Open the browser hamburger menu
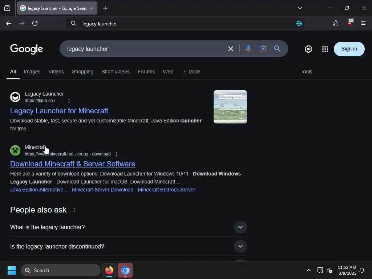The height and width of the screenshot is (279, 372). [x=363, y=23]
